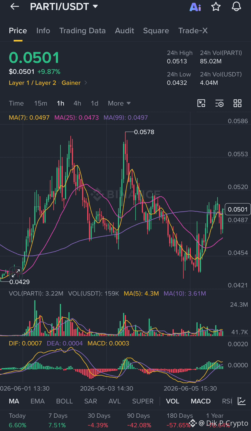This screenshot has height=431, width=251.
Task: Click the MA(7): 0.0497 label
Action: (x=29, y=118)
